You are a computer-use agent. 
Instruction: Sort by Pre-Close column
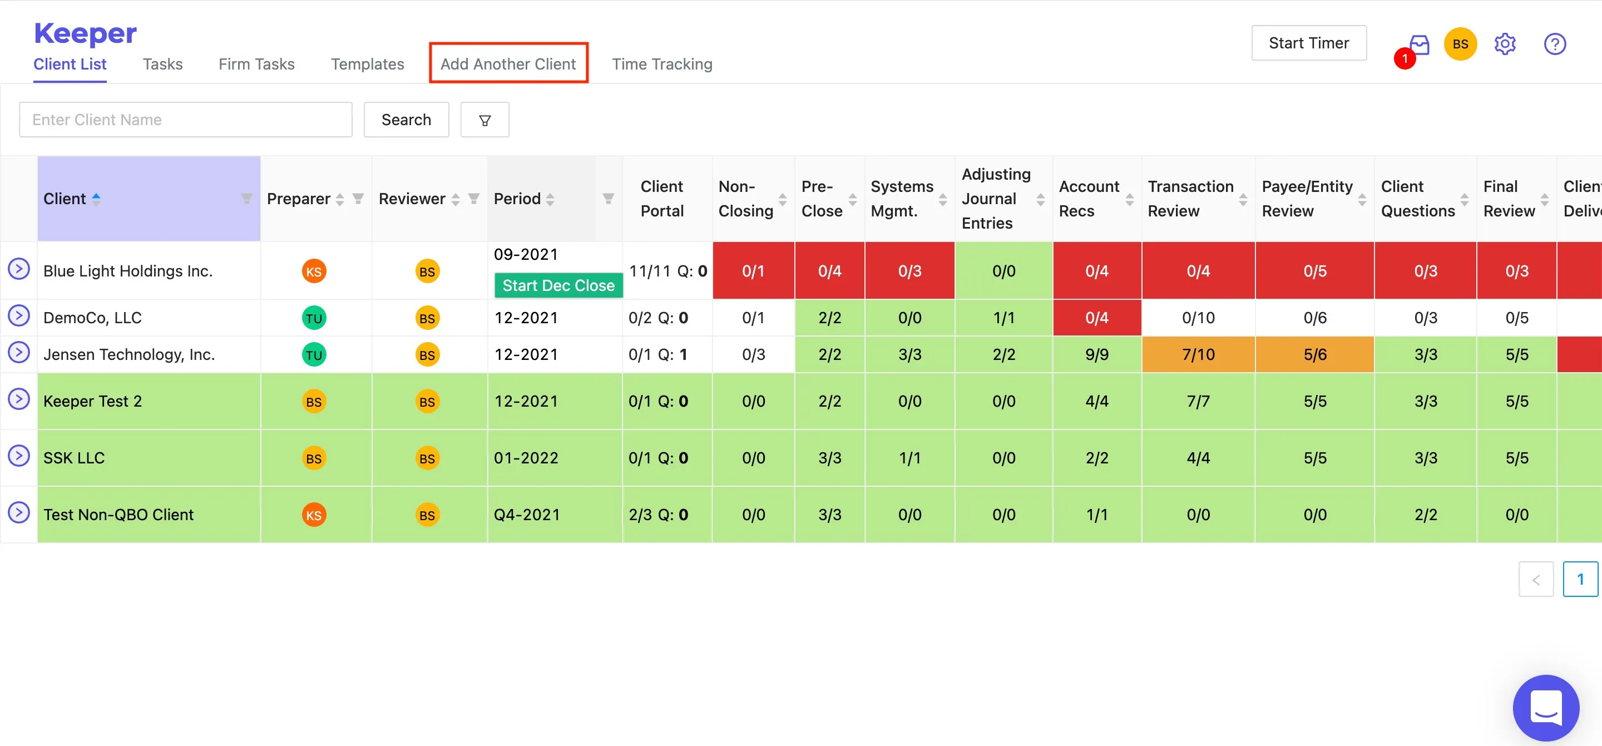click(x=853, y=199)
